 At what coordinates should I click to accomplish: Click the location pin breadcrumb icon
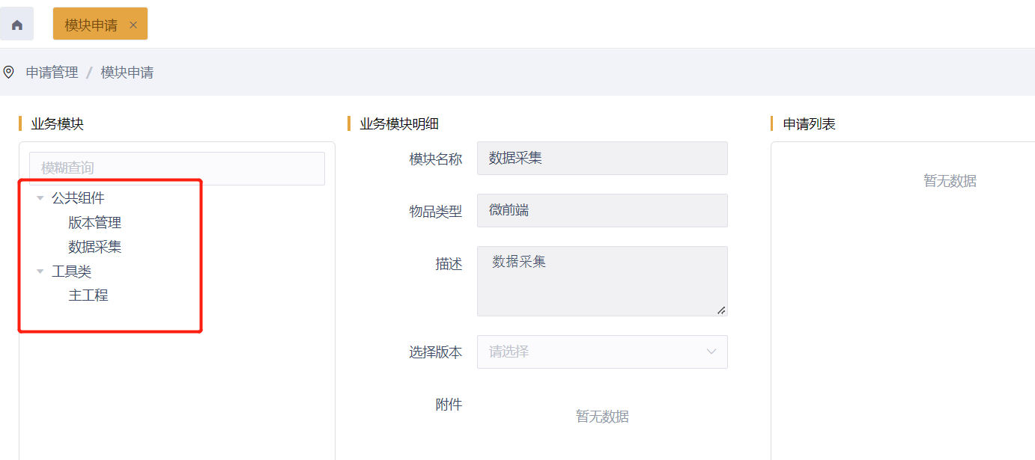pyautogui.click(x=9, y=72)
